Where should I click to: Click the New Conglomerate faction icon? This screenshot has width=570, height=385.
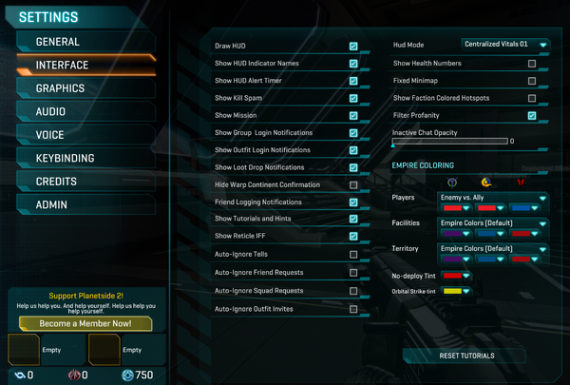tap(486, 182)
